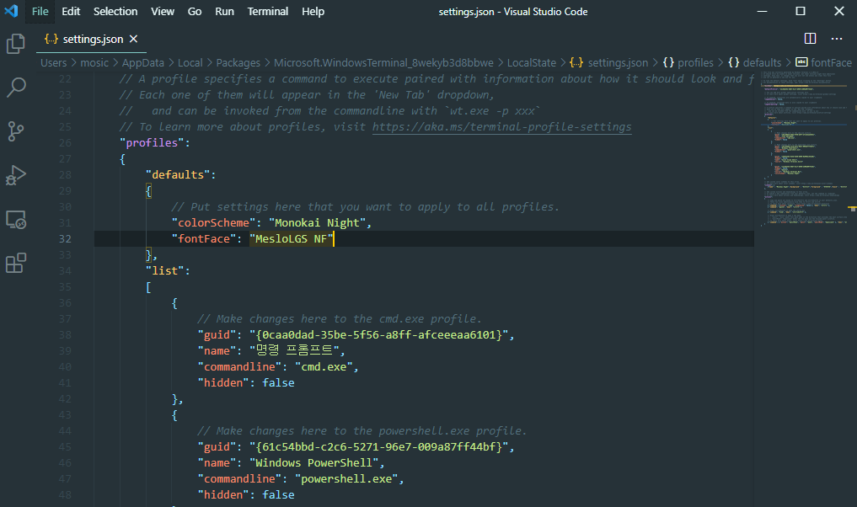Open the Terminal menu
The height and width of the screenshot is (507, 857).
point(267,12)
